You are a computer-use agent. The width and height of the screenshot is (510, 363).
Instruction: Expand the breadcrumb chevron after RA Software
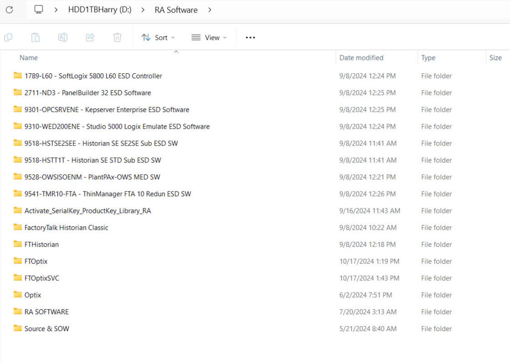pyautogui.click(x=210, y=9)
